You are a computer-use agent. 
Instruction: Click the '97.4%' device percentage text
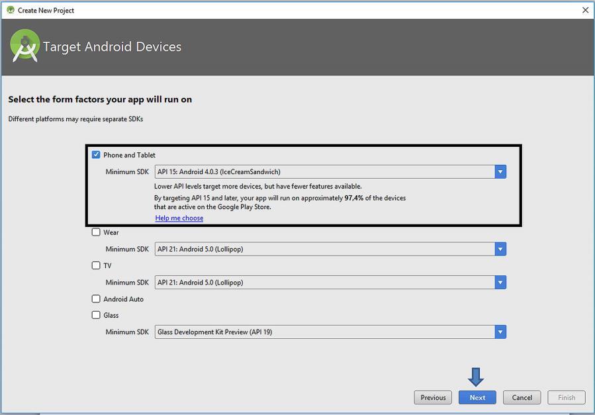point(353,198)
